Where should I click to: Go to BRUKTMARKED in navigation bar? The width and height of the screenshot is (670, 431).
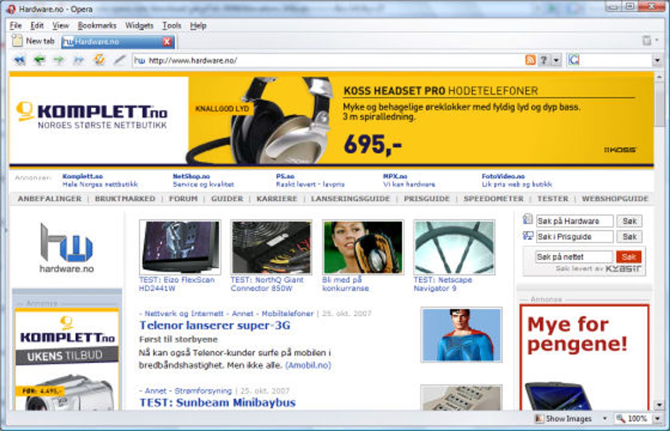tap(125, 199)
